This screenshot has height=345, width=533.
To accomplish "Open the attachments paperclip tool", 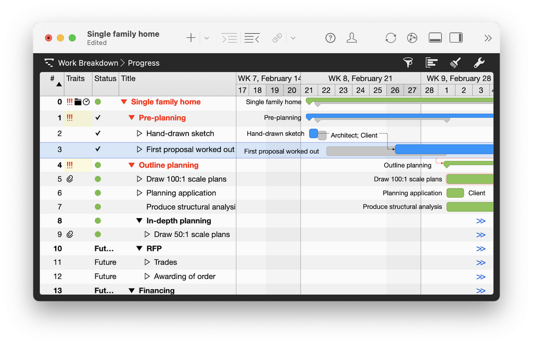I will (277, 37).
